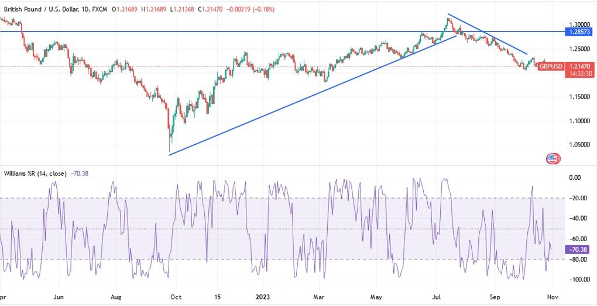The image size is (597, 306).
Task: Click the 14:32:30 bar countdown timer
Action: (579, 74)
